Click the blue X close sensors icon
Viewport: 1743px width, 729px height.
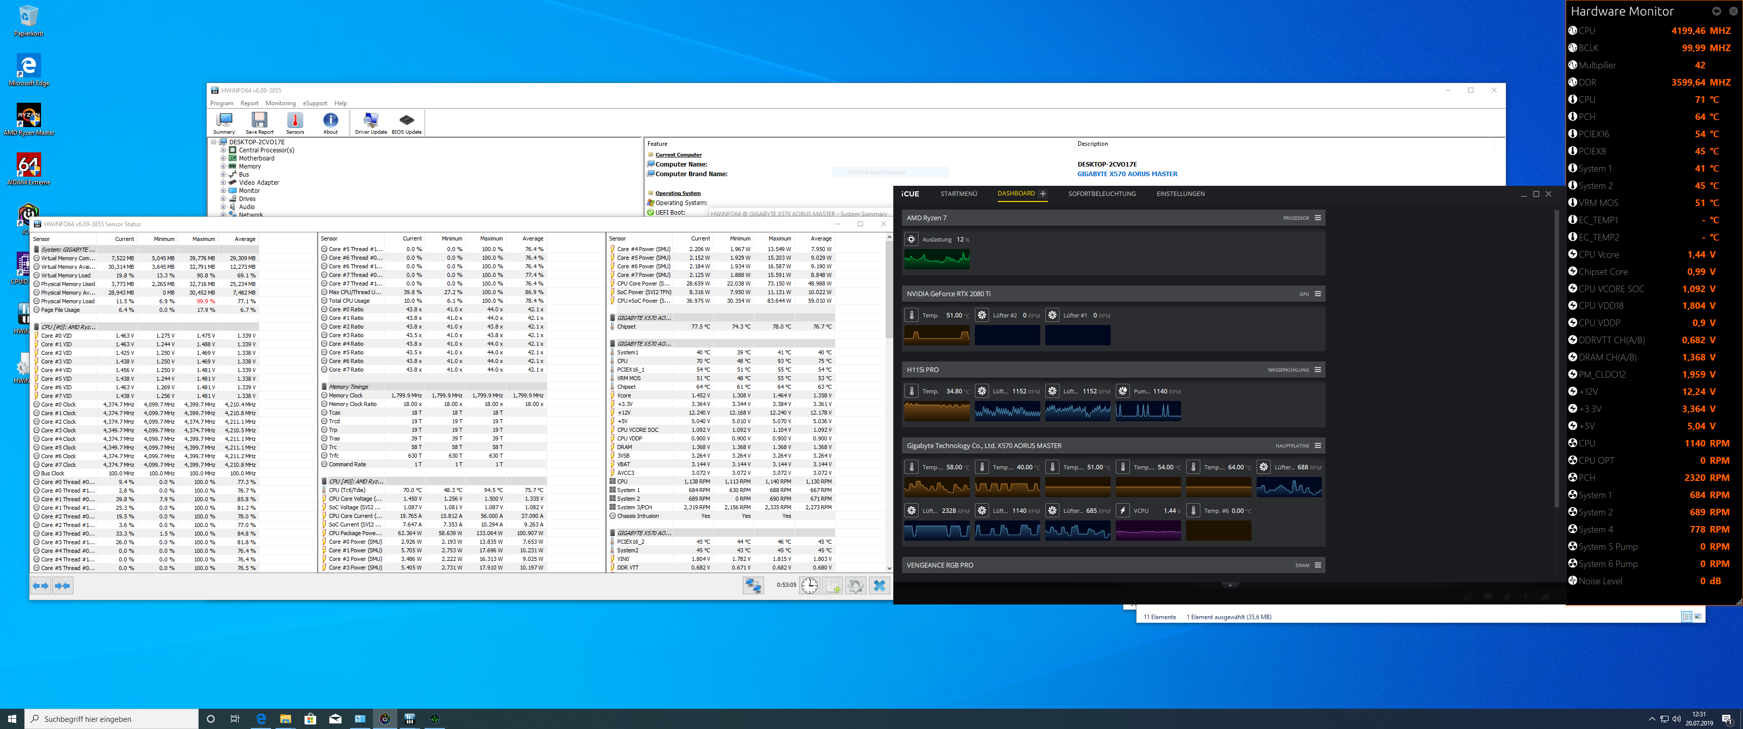click(879, 586)
